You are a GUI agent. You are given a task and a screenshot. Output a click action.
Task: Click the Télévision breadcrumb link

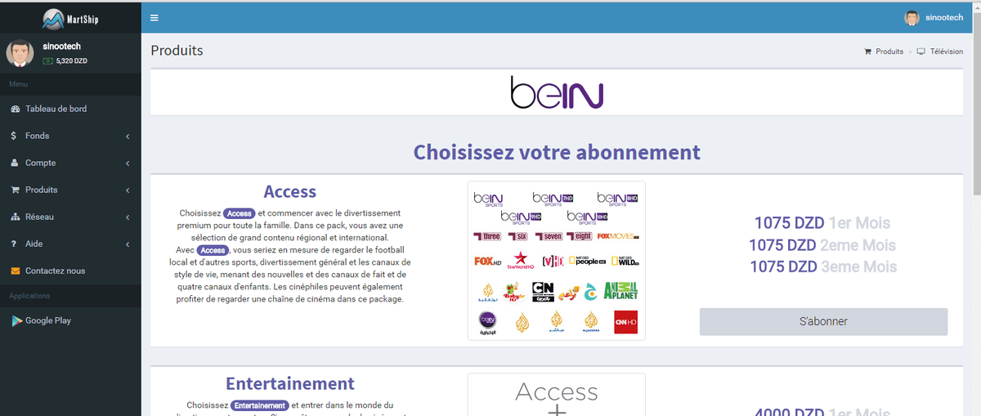point(946,51)
